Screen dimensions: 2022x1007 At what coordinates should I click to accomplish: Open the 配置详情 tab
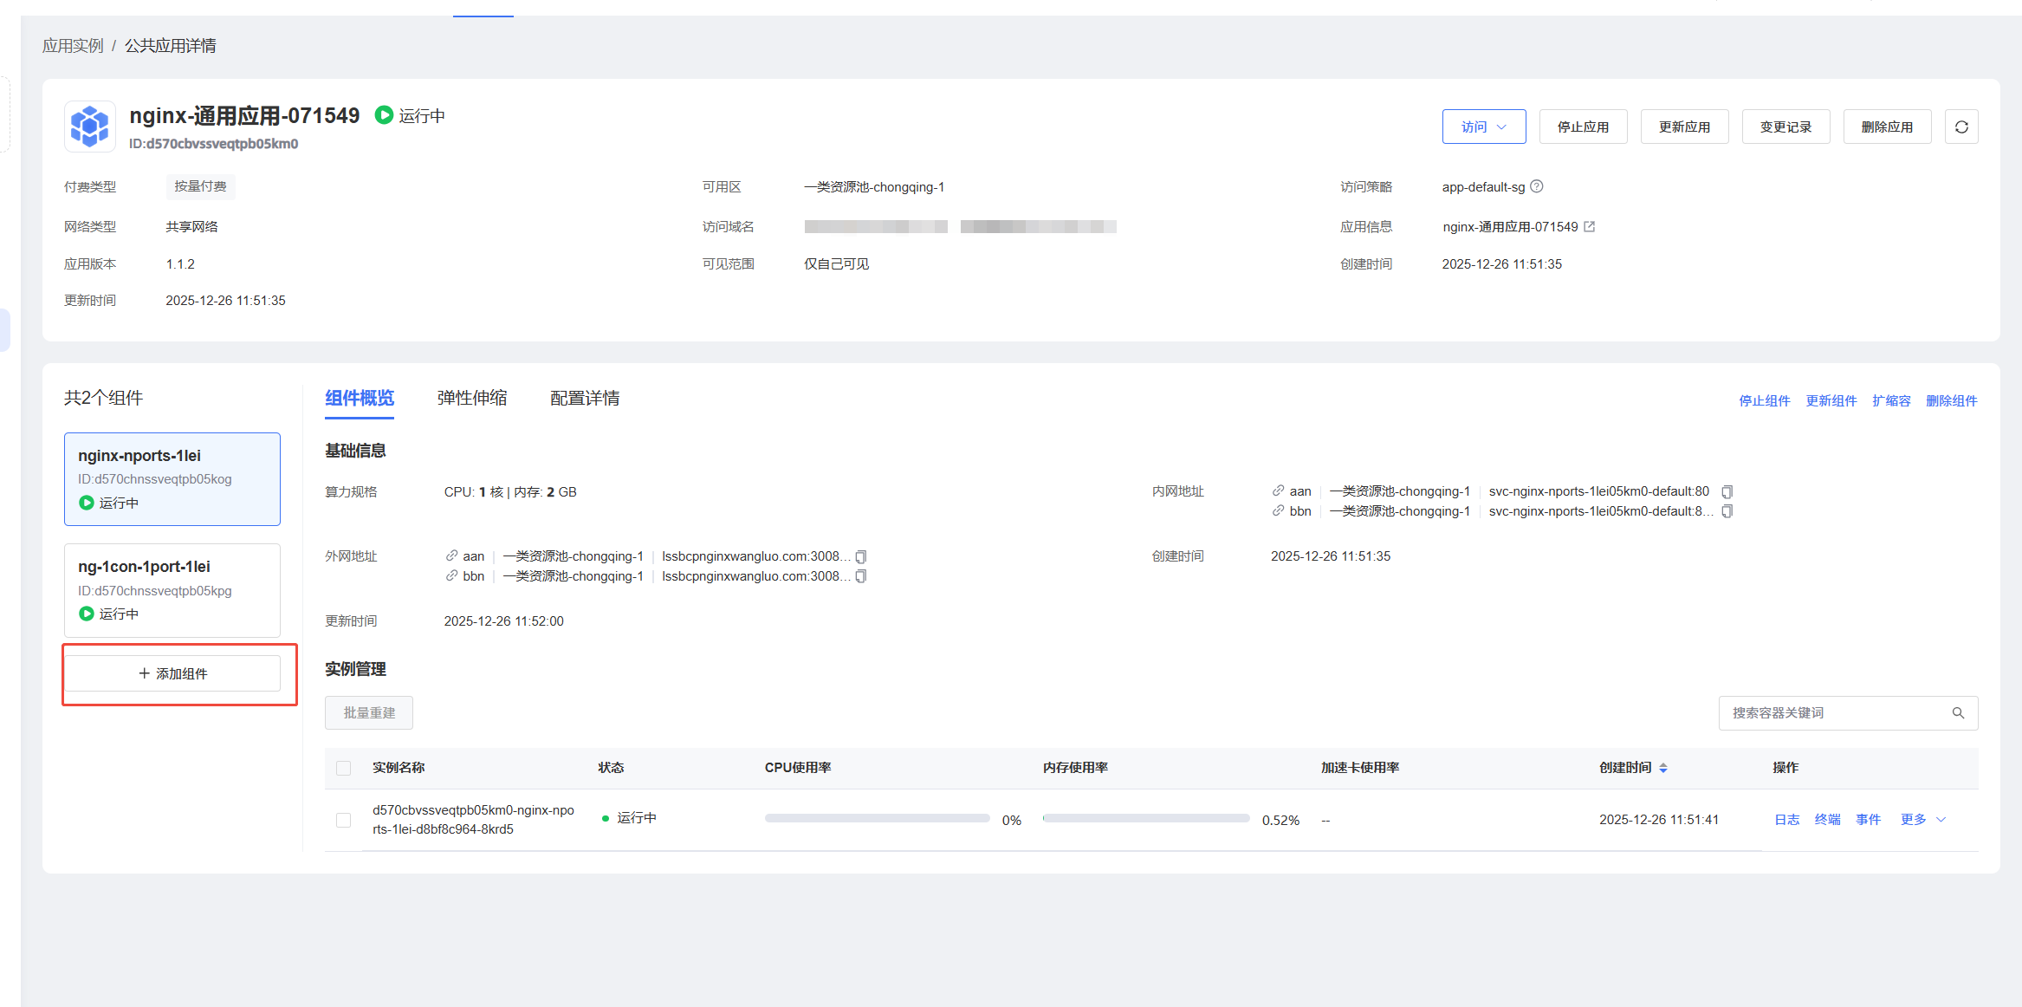(585, 398)
